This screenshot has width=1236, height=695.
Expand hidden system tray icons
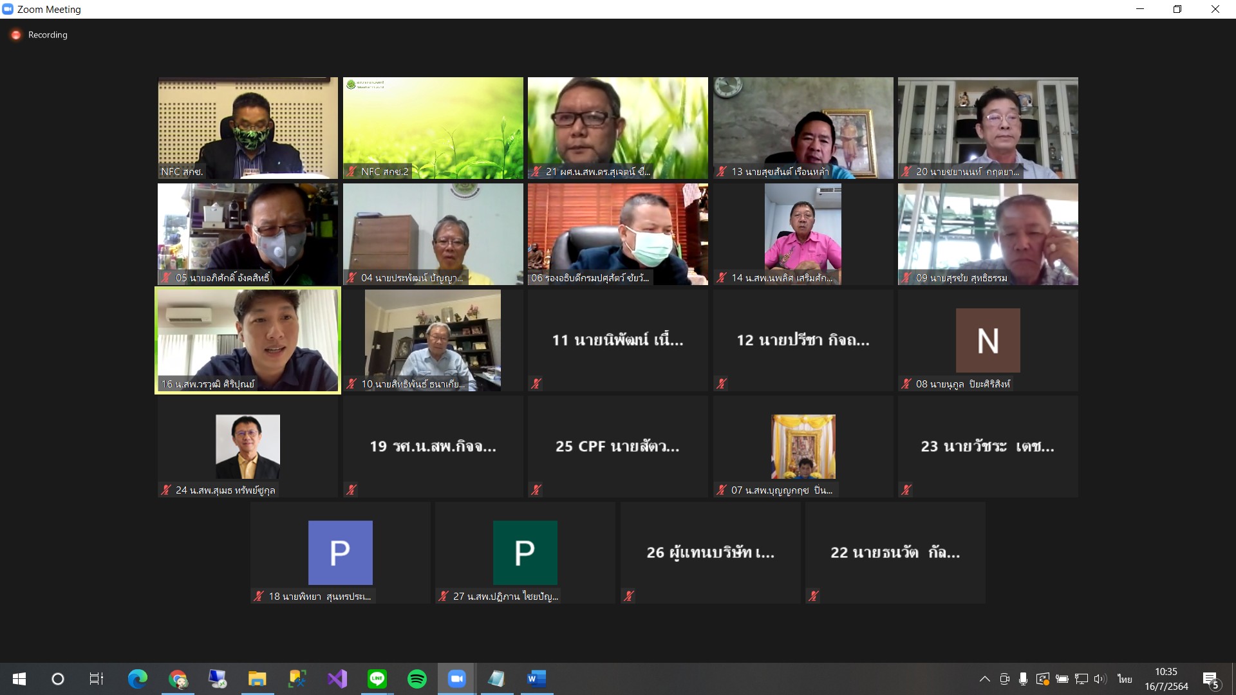(x=984, y=679)
